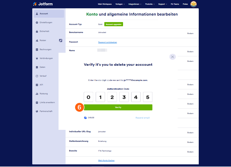
Task: Click the Verlauf clock icon
Action: 37,76
